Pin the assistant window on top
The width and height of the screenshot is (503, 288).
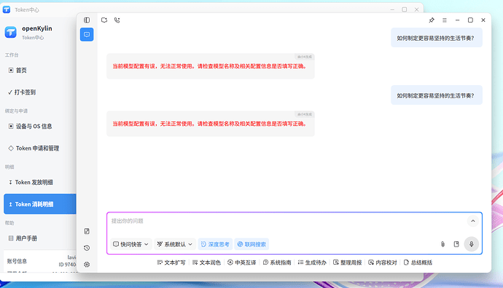pos(432,20)
